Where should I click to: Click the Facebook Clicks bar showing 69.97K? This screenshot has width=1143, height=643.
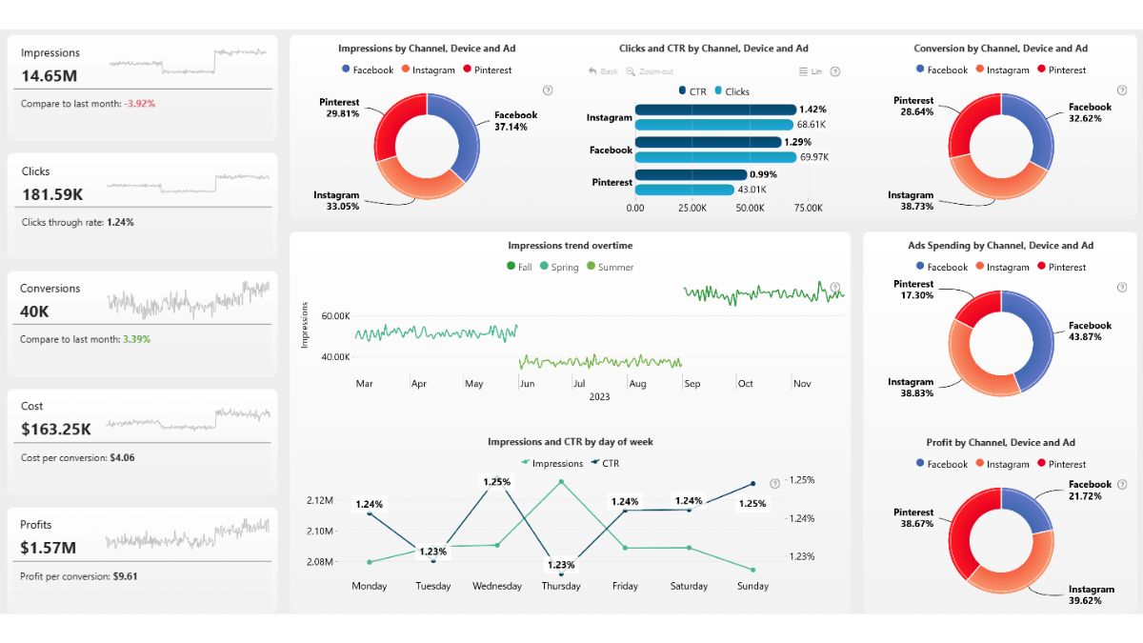coord(715,157)
